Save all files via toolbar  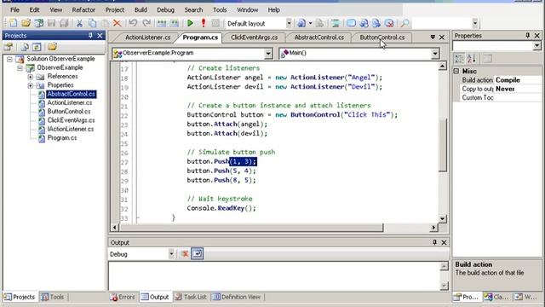(64, 23)
